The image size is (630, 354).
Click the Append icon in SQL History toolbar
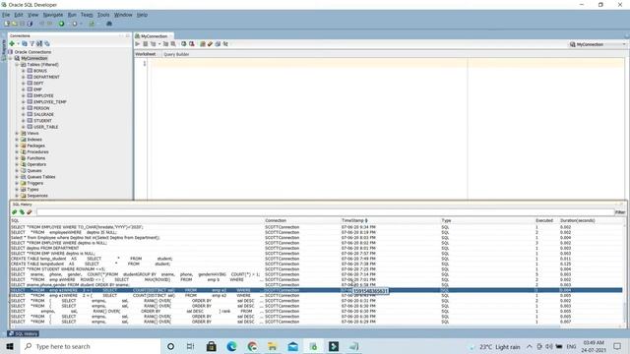pyautogui.click(x=15, y=212)
